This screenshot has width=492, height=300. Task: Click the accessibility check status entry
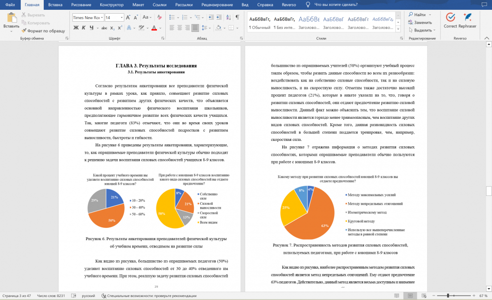point(149,295)
